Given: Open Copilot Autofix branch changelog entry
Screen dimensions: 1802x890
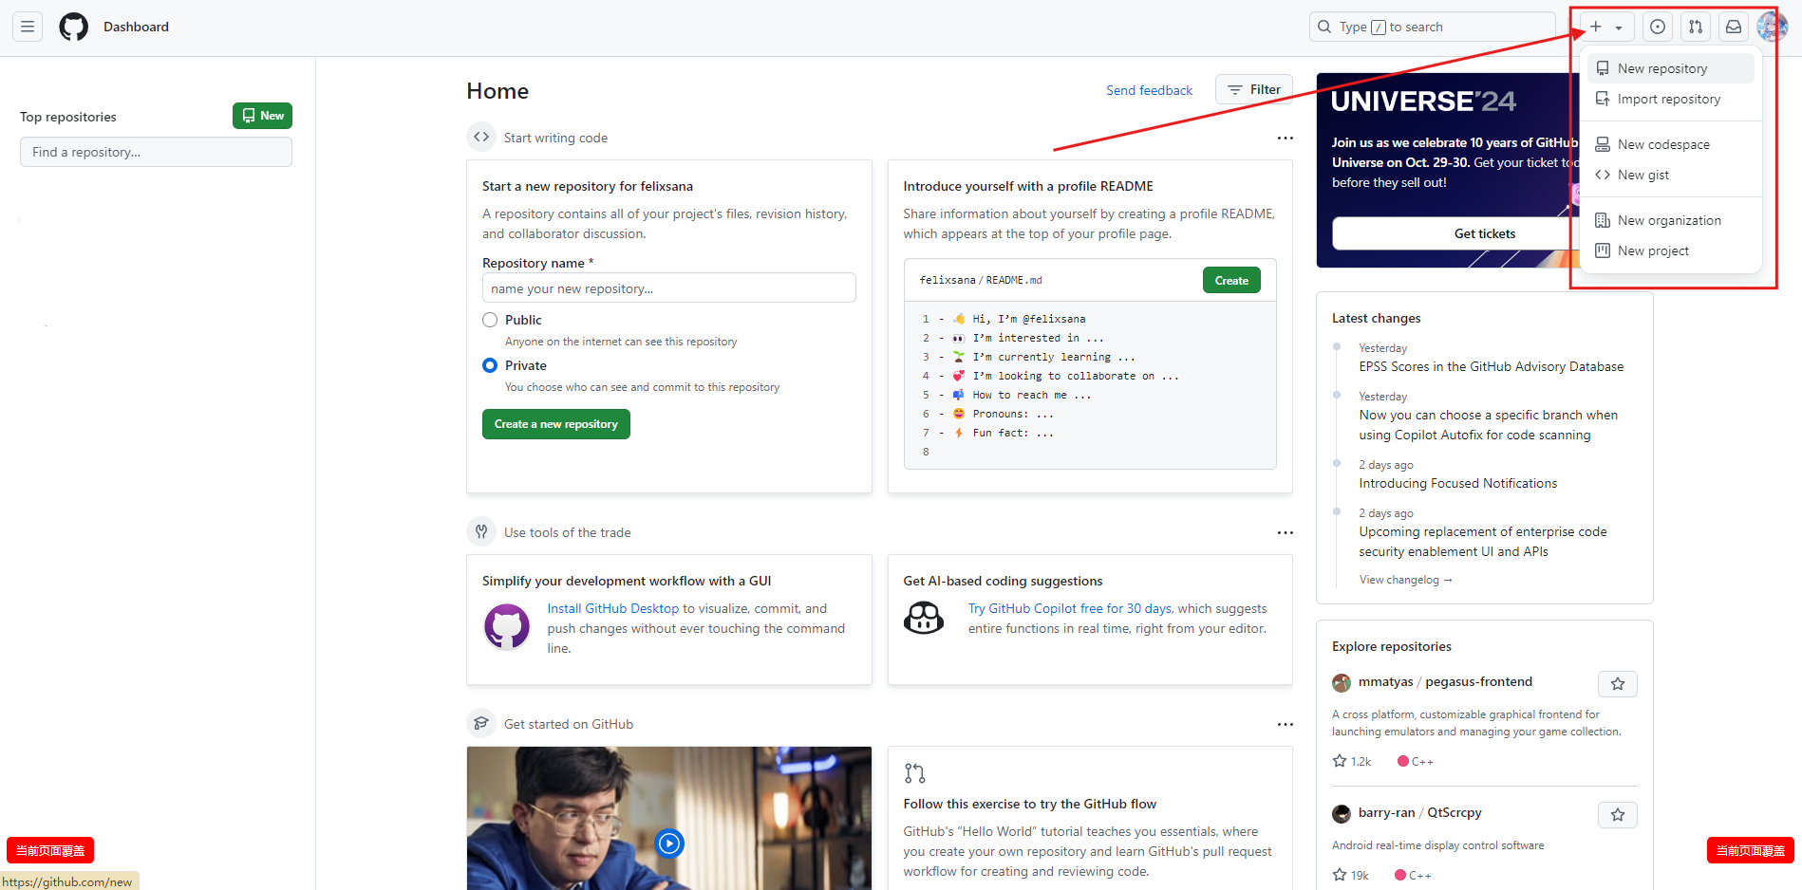Looking at the screenshot, I should (x=1488, y=425).
